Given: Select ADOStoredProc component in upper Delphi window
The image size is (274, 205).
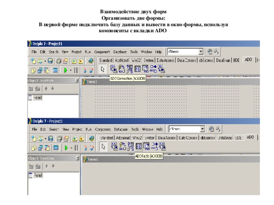Looking at the screenshot, I should click(153, 69).
